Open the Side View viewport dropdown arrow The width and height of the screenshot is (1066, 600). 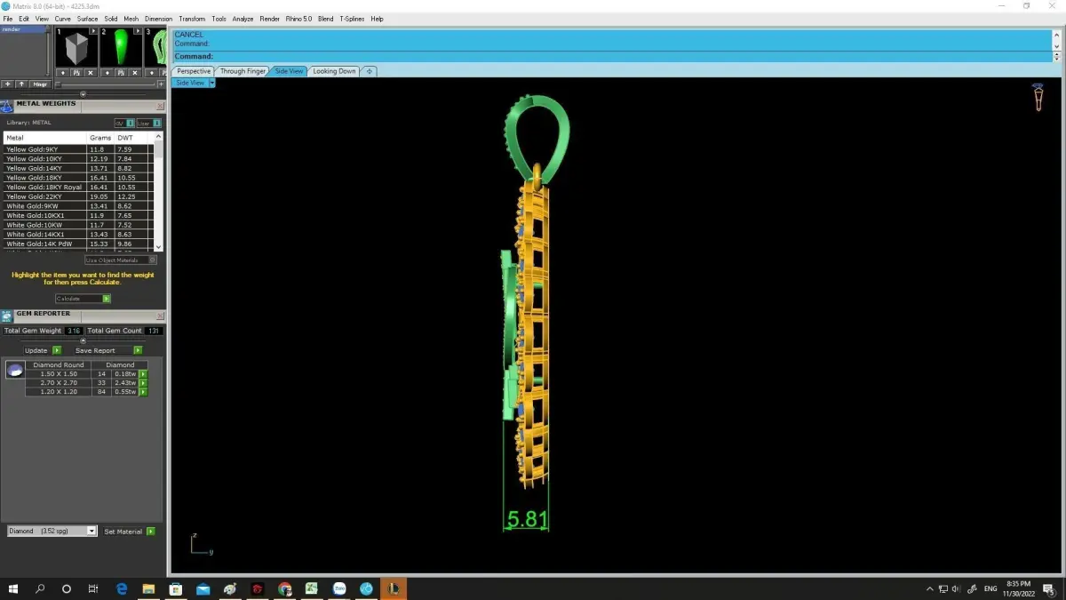click(x=211, y=83)
